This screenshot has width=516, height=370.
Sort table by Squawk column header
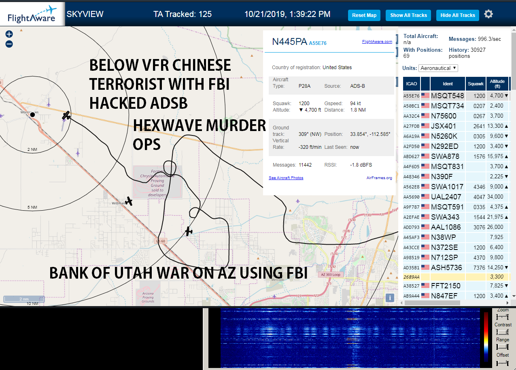click(x=476, y=84)
